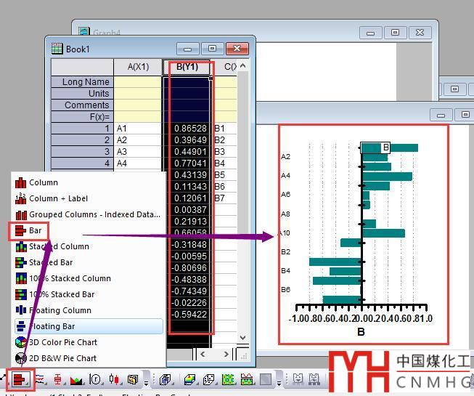Viewport: 474px width, 396px height.
Task: Select the area plot toolbar icon
Action: coord(76,379)
